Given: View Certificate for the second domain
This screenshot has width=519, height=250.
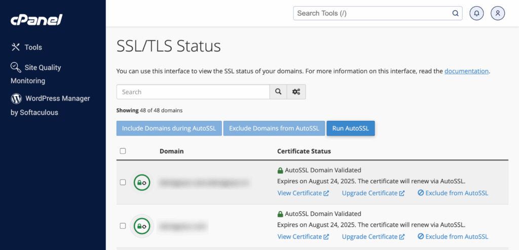Looking at the screenshot, I should [x=303, y=237].
